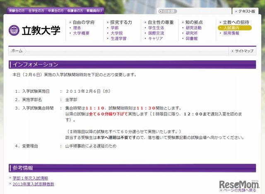Click the 山手線事故による遅延のため reason text
The width and height of the screenshot is (265, 194).
click(x=91, y=146)
